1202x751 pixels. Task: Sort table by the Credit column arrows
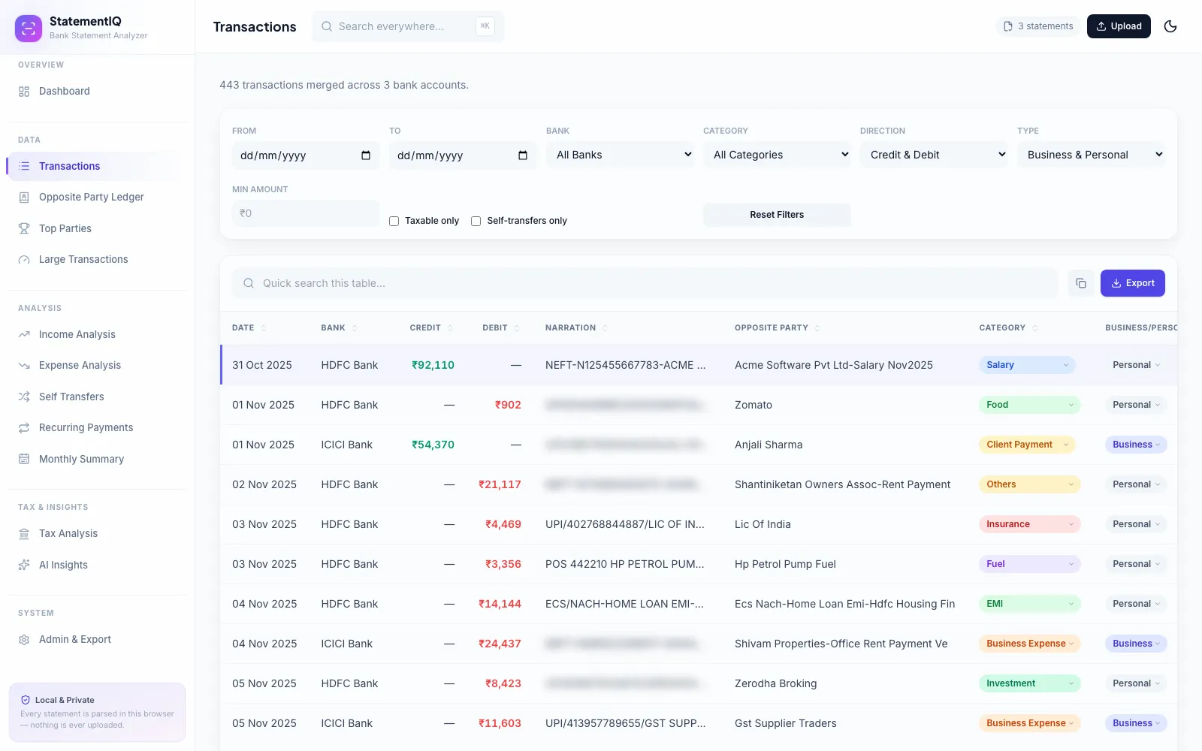(x=450, y=328)
